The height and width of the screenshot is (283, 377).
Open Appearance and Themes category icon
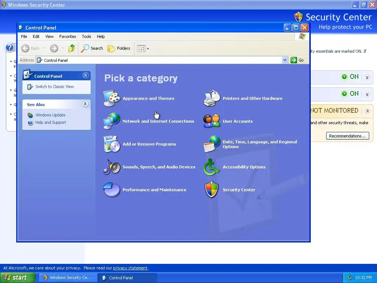click(112, 98)
